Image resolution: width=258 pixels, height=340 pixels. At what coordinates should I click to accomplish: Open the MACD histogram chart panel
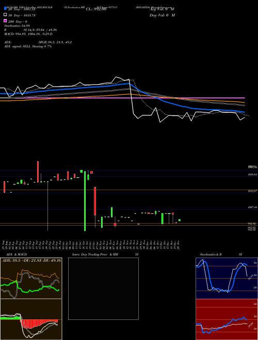coord(31,319)
